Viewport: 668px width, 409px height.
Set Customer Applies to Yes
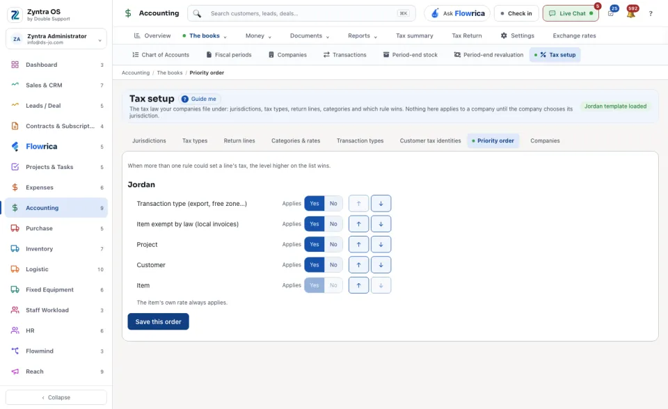(x=315, y=265)
